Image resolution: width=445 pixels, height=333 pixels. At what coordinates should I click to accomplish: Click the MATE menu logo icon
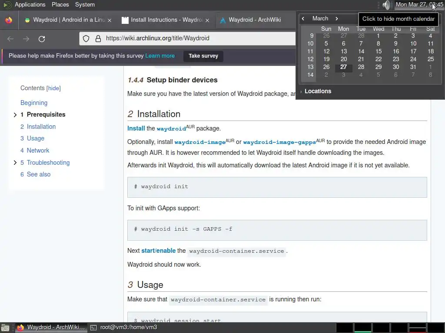click(x=7, y=5)
